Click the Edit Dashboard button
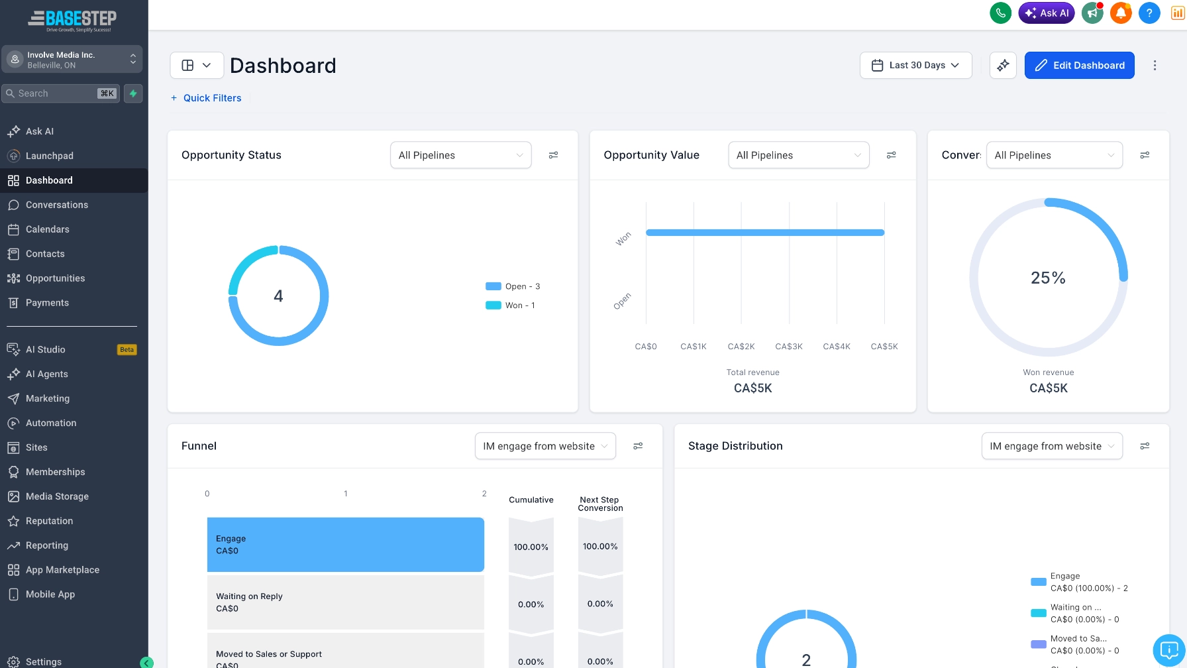 [x=1079, y=65]
